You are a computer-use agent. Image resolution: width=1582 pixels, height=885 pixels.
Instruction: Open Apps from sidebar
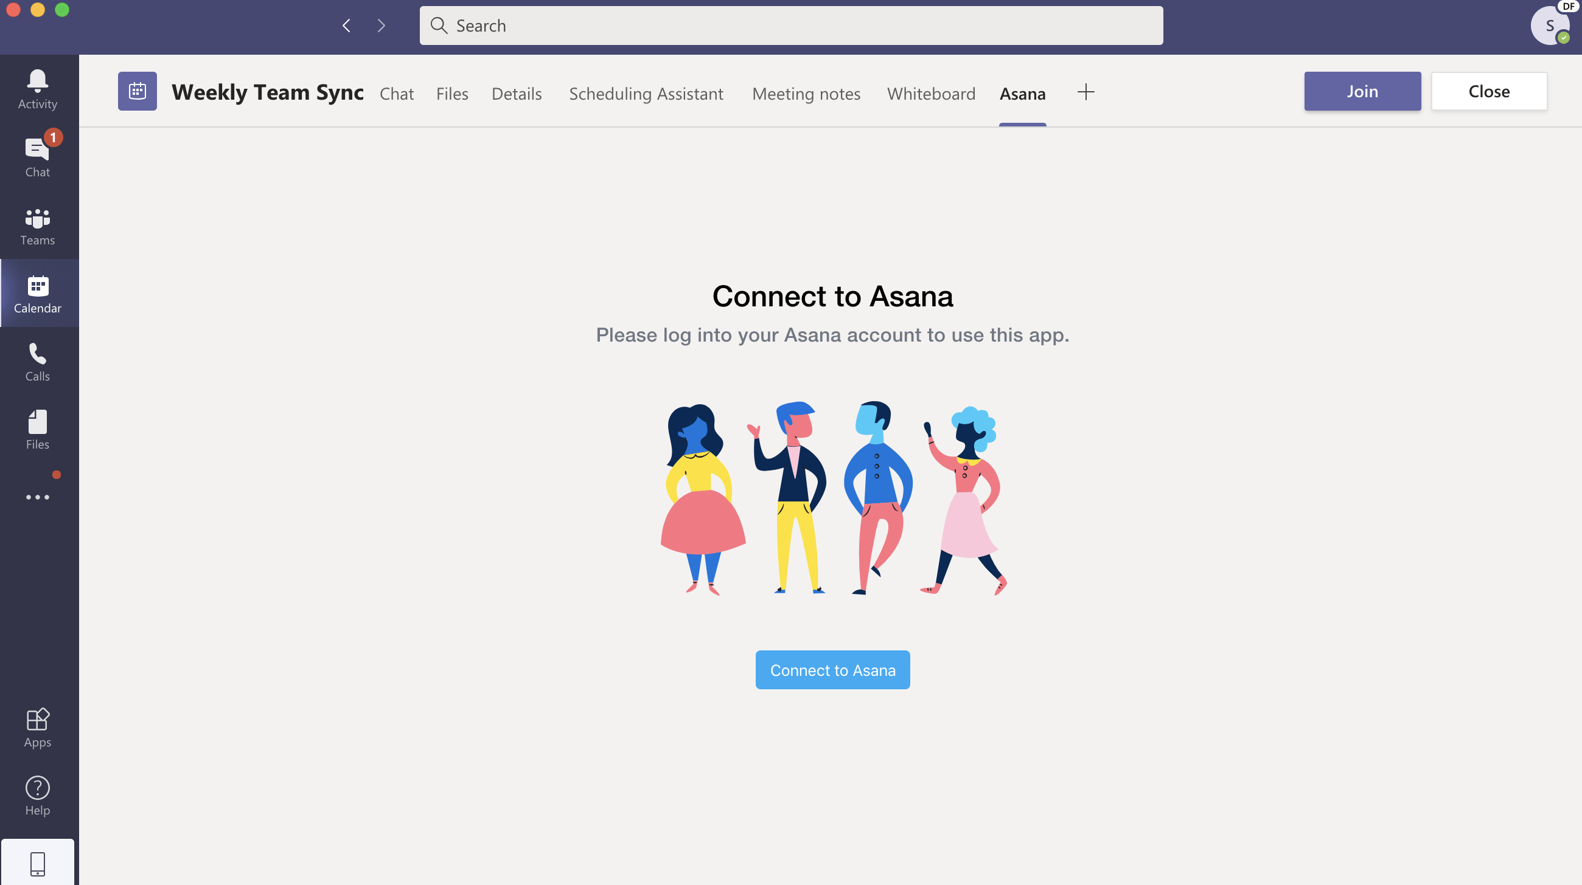coord(37,728)
